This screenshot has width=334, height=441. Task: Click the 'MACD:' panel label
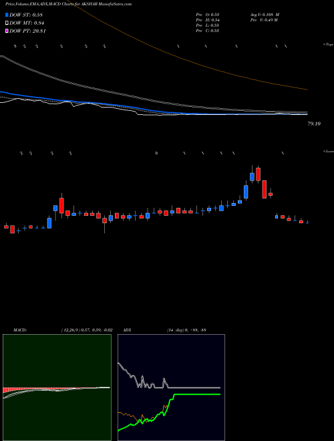(x=19, y=330)
